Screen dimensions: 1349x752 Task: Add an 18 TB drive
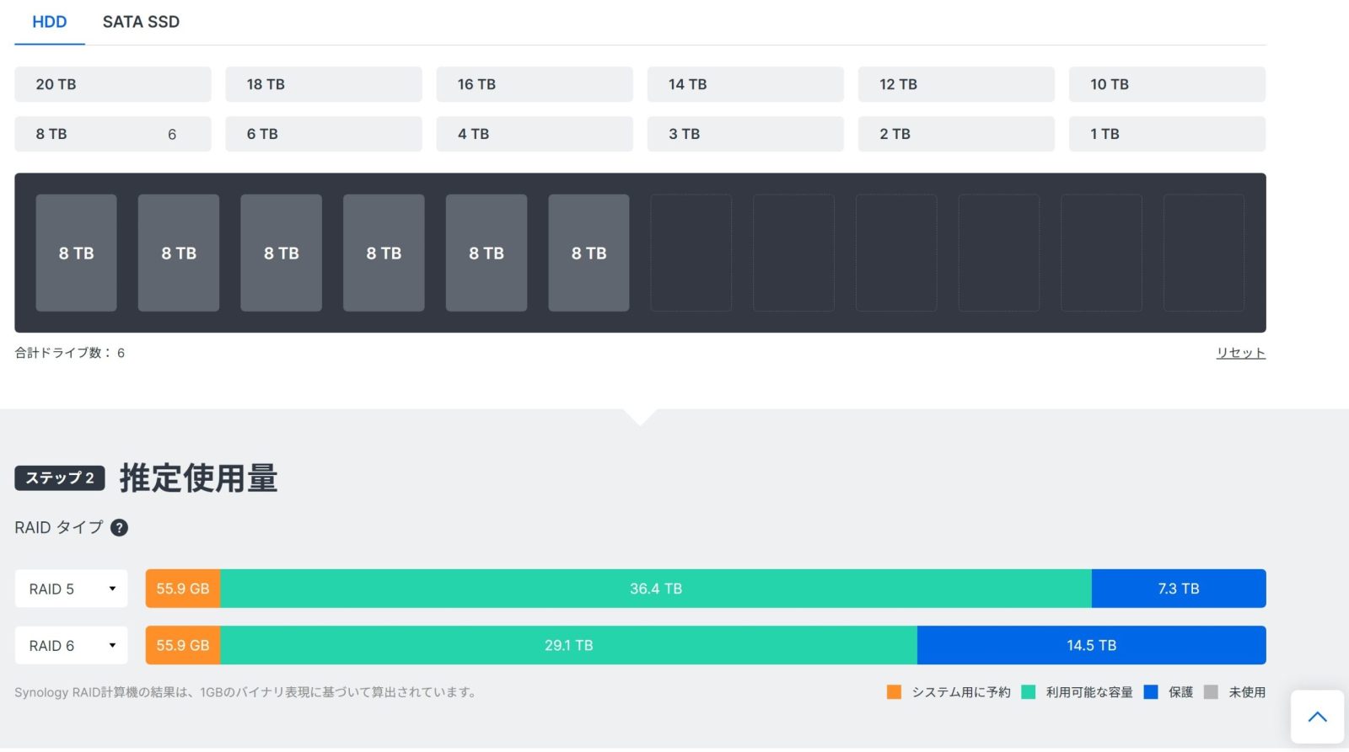(x=323, y=84)
